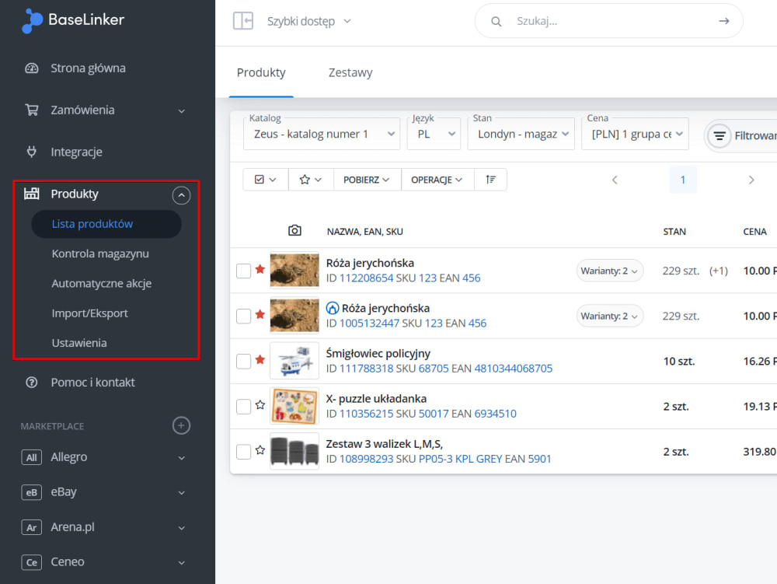Screen dimensions: 777x584
Task: Switch to the Zestawy tab
Action: 350,72
